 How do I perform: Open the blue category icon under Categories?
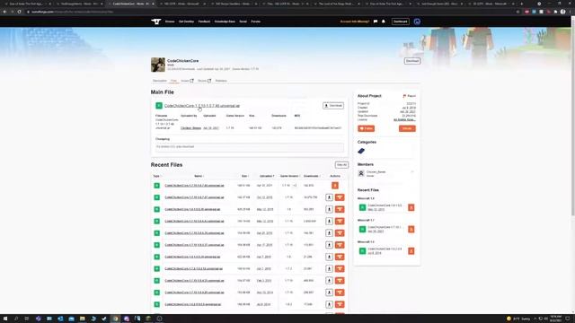[361, 151]
